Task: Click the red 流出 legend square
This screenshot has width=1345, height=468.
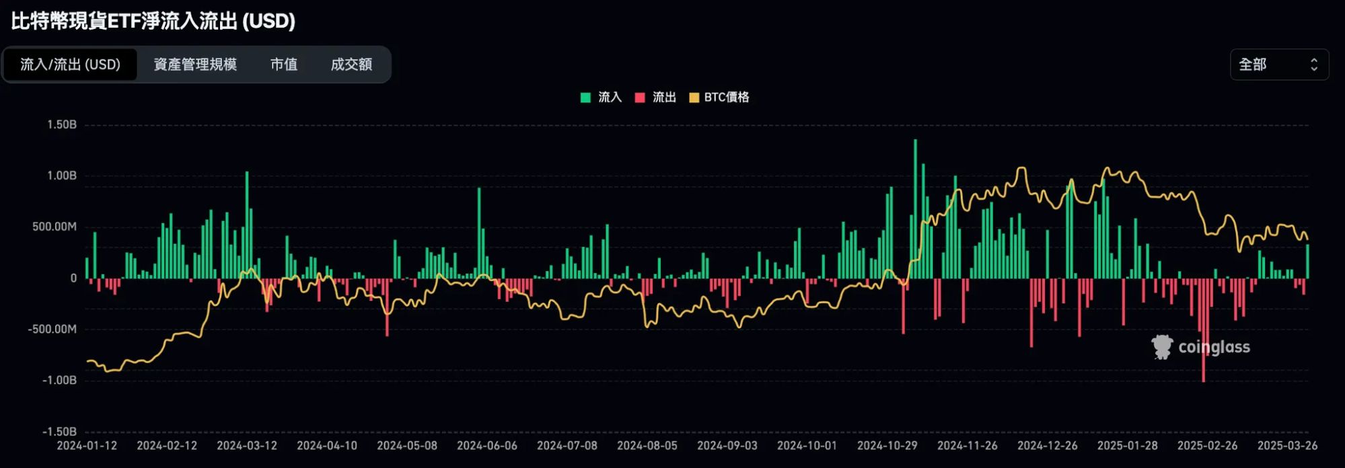Action: coord(640,97)
